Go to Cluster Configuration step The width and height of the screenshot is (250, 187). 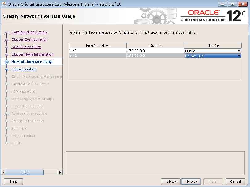tap(29, 39)
